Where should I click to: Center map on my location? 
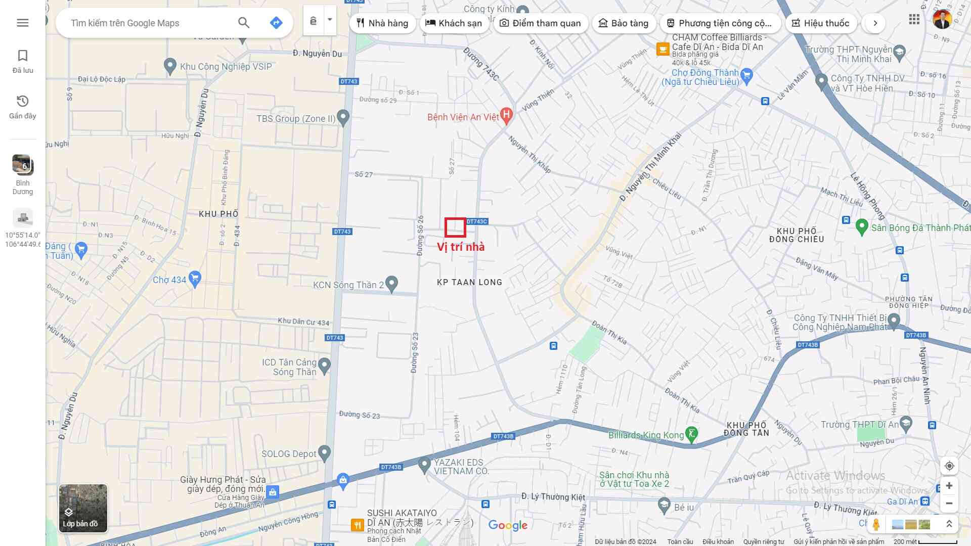tap(949, 466)
